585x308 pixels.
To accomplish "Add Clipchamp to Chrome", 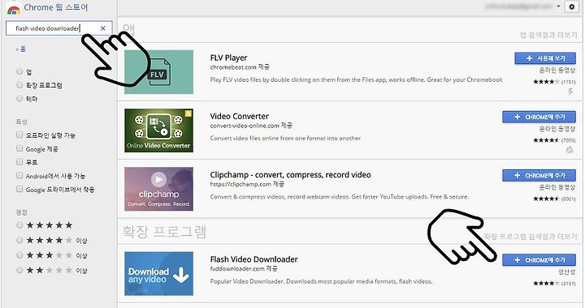I will tap(539, 175).
